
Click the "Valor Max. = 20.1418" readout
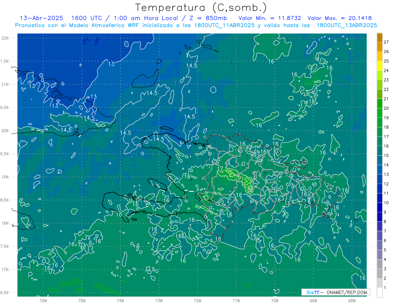[339, 18]
